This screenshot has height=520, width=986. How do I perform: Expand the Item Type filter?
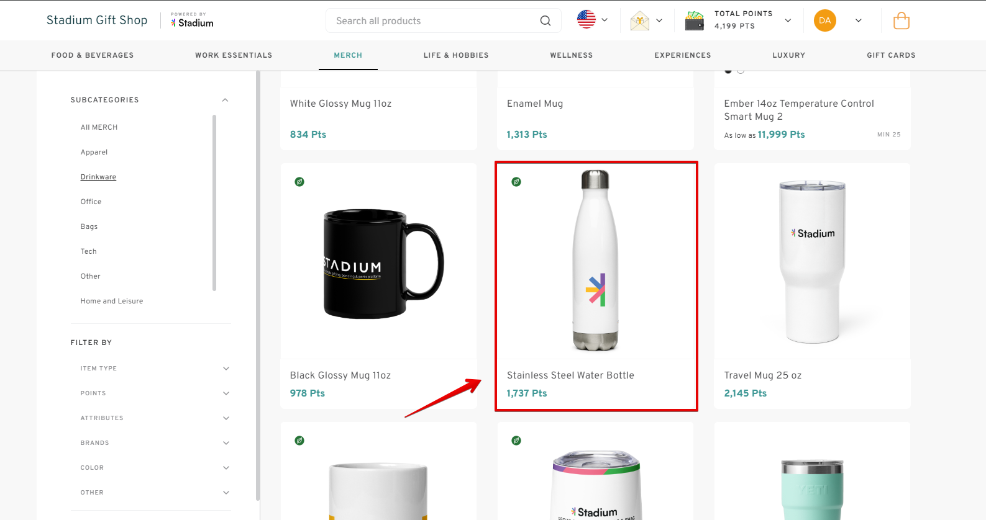click(226, 369)
